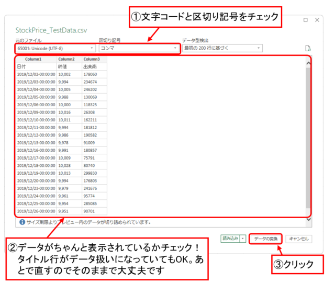Select the Column1 header
Screen dimensions: 335x283
coord(36,59)
